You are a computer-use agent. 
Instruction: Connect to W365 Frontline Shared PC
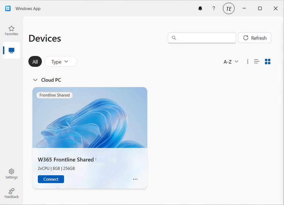pos(51,179)
